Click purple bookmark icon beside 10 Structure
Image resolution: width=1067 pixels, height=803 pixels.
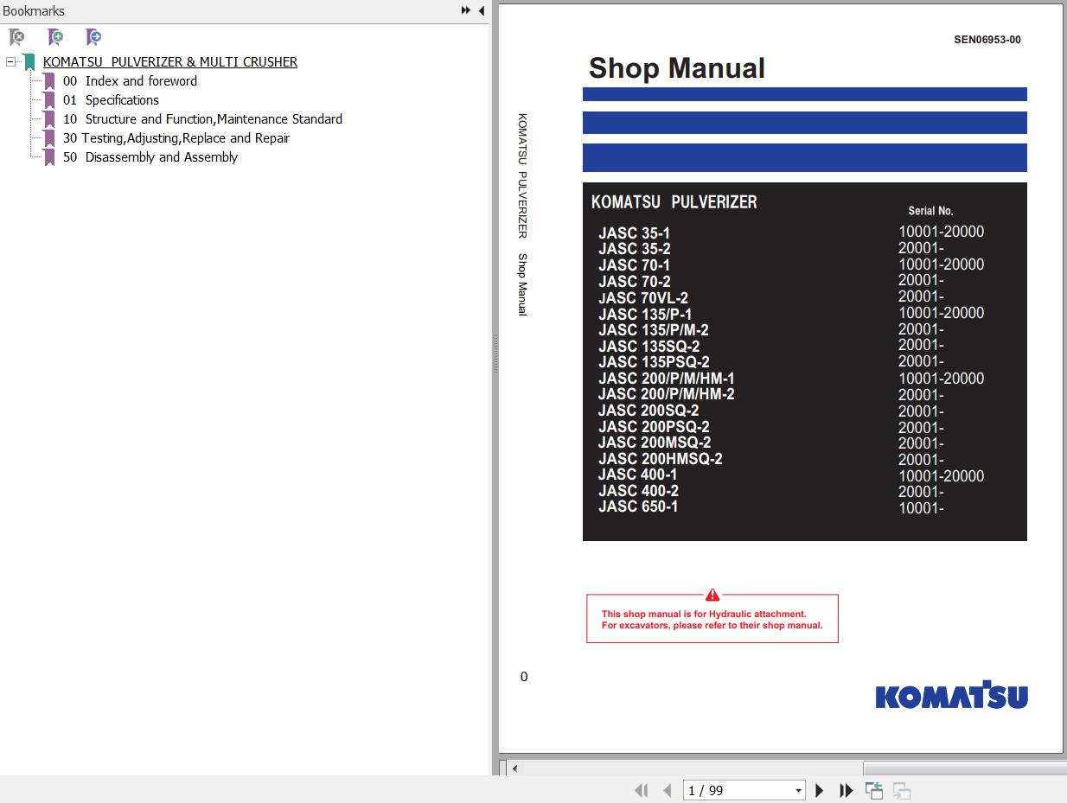(49, 119)
